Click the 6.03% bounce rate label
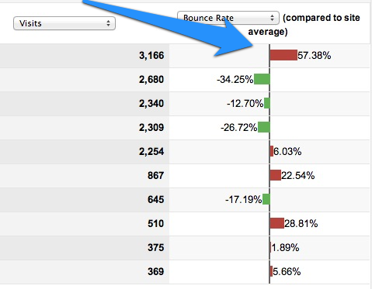This screenshot has height=289, width=372. pos(287,151)
